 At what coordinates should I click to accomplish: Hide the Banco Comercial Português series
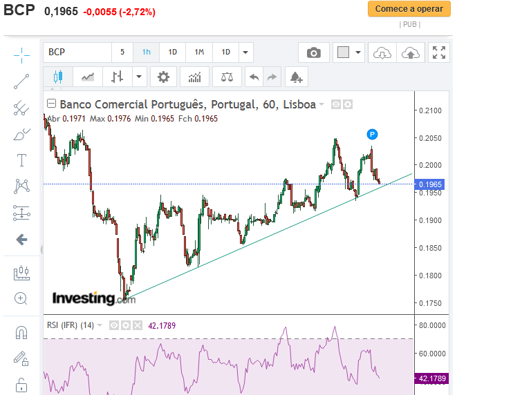(x=336, y=104)
